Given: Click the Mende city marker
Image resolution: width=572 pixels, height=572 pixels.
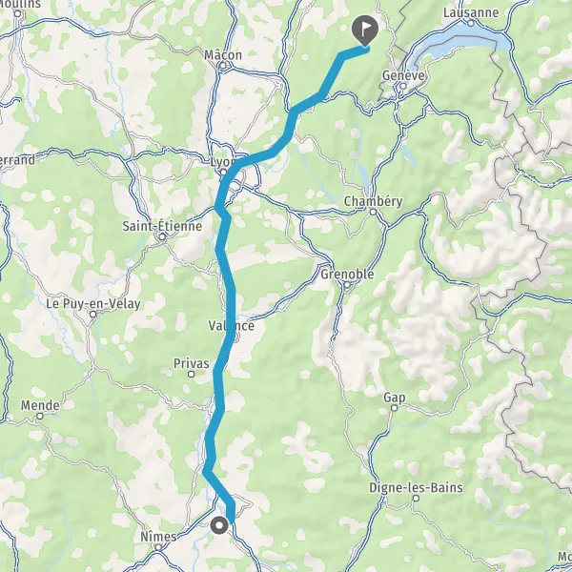Looking at the screenshot, I should [40, 416].
